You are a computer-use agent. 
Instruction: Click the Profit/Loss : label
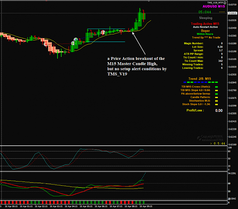195,110
